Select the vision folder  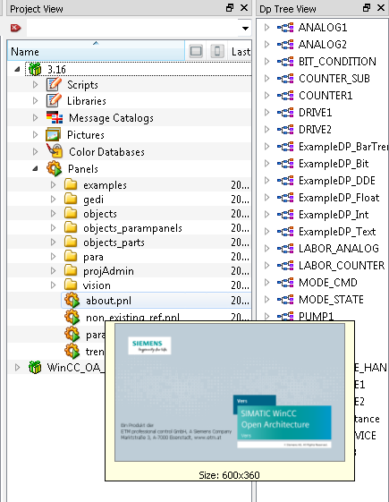97,285
